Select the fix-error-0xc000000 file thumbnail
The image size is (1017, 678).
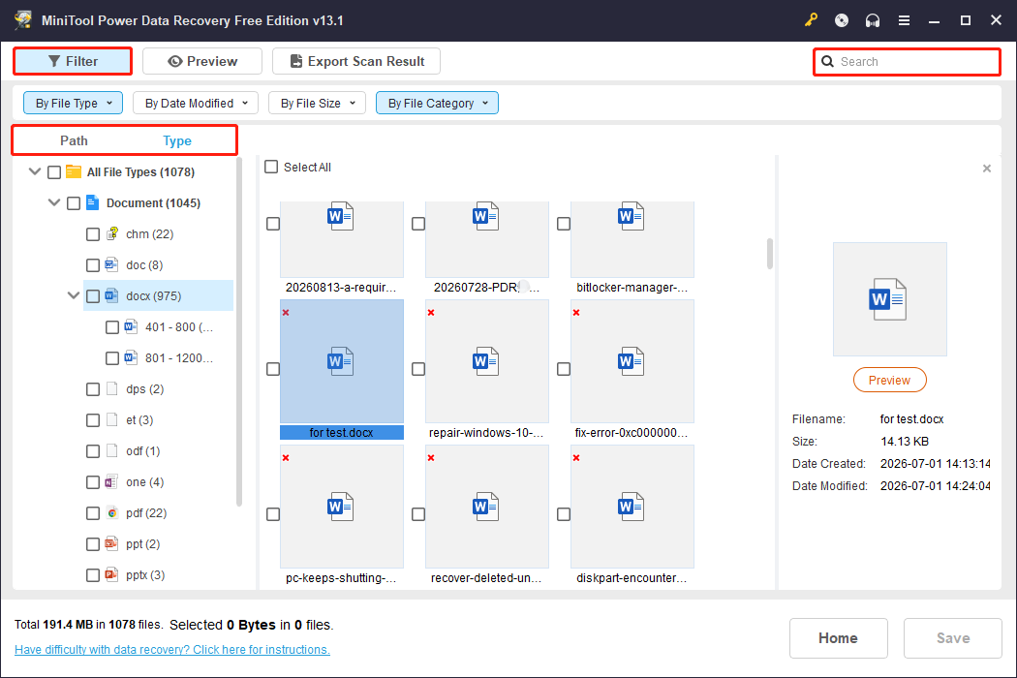pyautogui.click(x=632, y=361)
